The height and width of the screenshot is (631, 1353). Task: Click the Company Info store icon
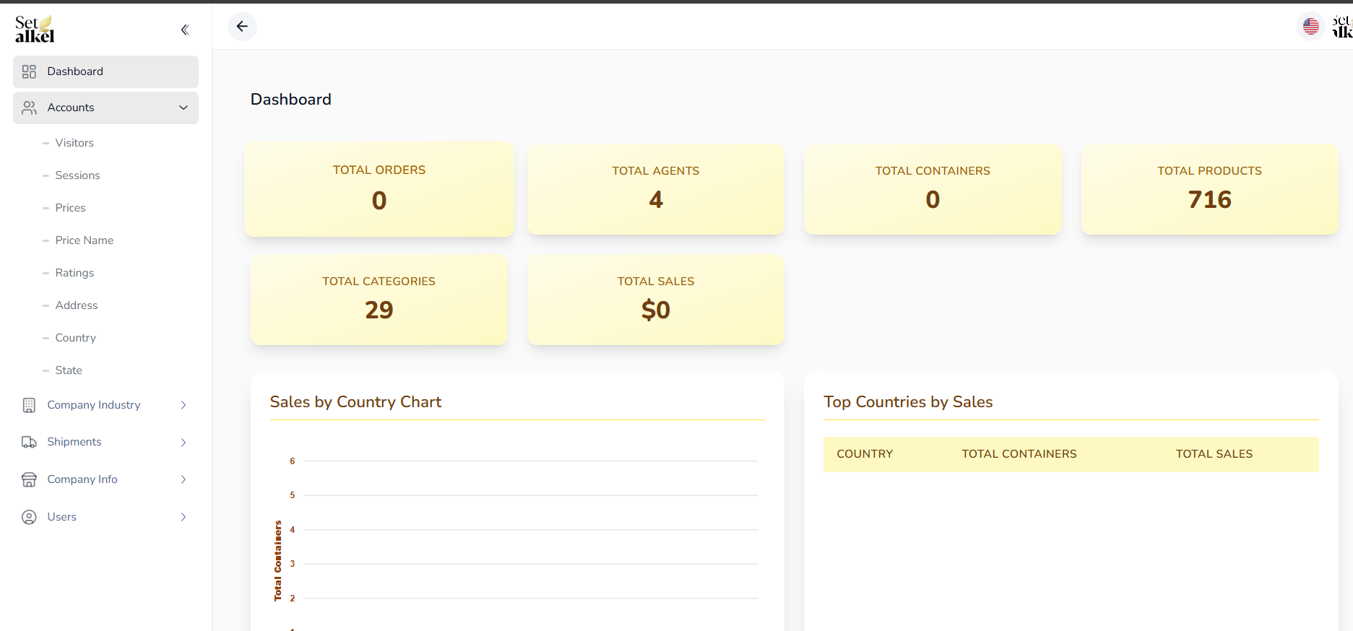pos(29,479)
